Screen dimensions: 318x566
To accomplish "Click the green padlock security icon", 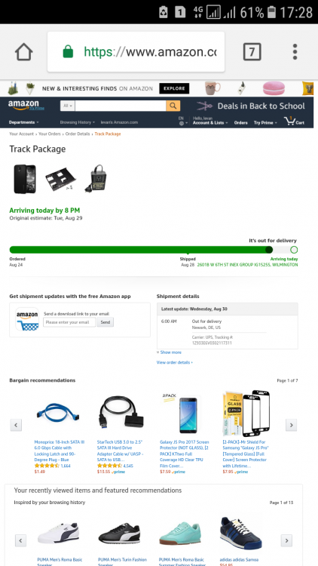I will pos(68,51).
